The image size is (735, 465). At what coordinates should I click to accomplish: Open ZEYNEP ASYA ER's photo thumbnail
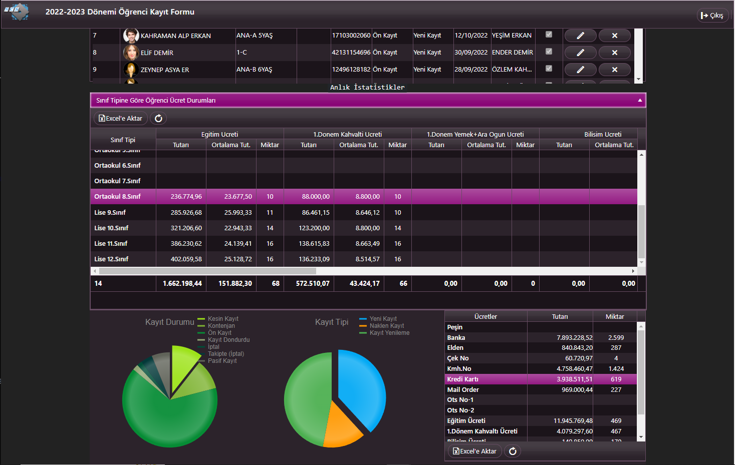[131, 70]
